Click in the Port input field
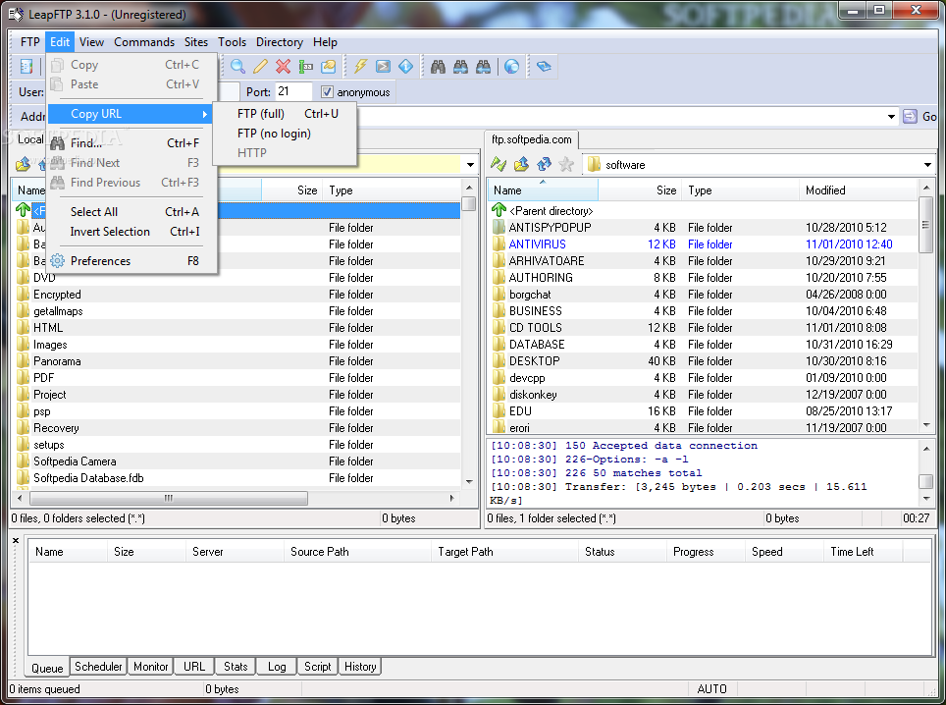The image size is (946, 705). click(x=293, y=91)
